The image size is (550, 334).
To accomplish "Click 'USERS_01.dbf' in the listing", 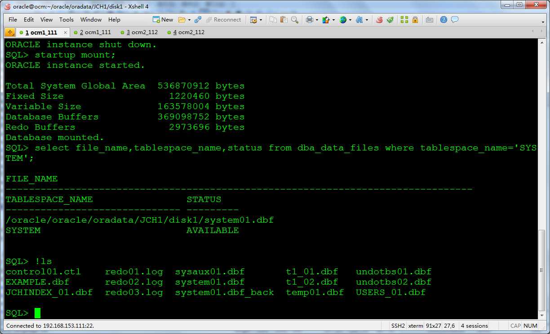I will (x=390, y=292).
